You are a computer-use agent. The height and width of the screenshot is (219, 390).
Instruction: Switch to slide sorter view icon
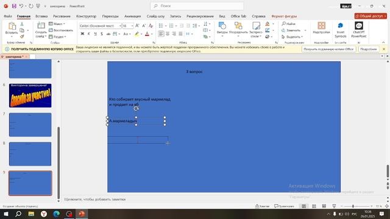tap(314, 206)
